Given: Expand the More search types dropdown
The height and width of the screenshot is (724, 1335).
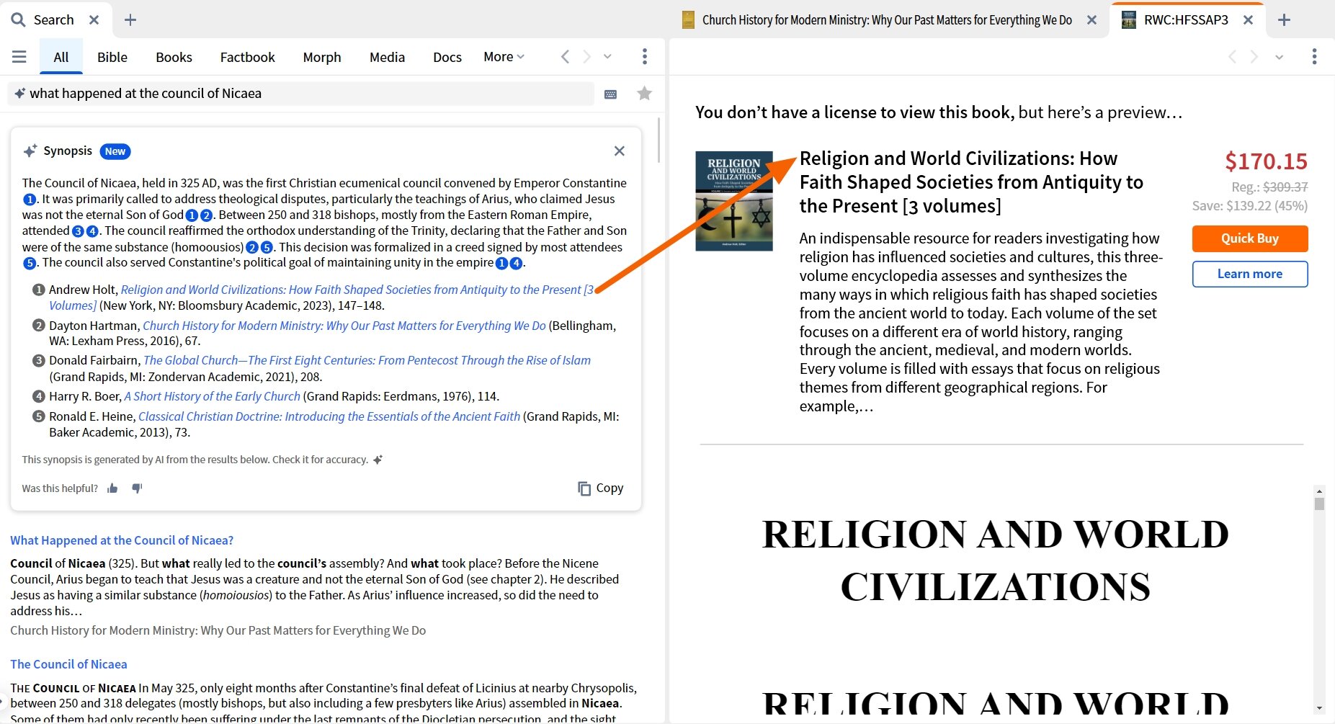Looking at the screenshot, I should tap(504, 57).
